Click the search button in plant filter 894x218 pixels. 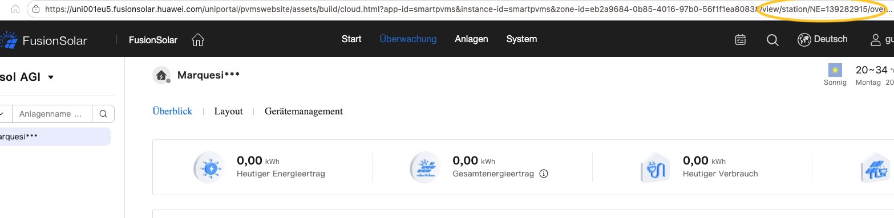tap(103, 114)
